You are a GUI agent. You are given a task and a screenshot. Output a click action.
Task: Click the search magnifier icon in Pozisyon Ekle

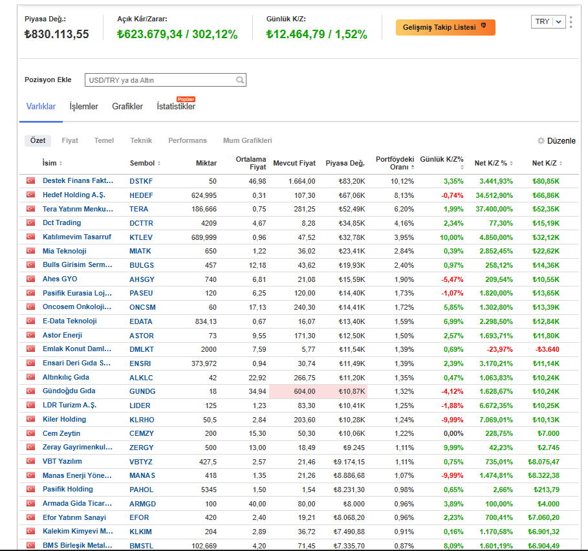[x=240, y=80]
